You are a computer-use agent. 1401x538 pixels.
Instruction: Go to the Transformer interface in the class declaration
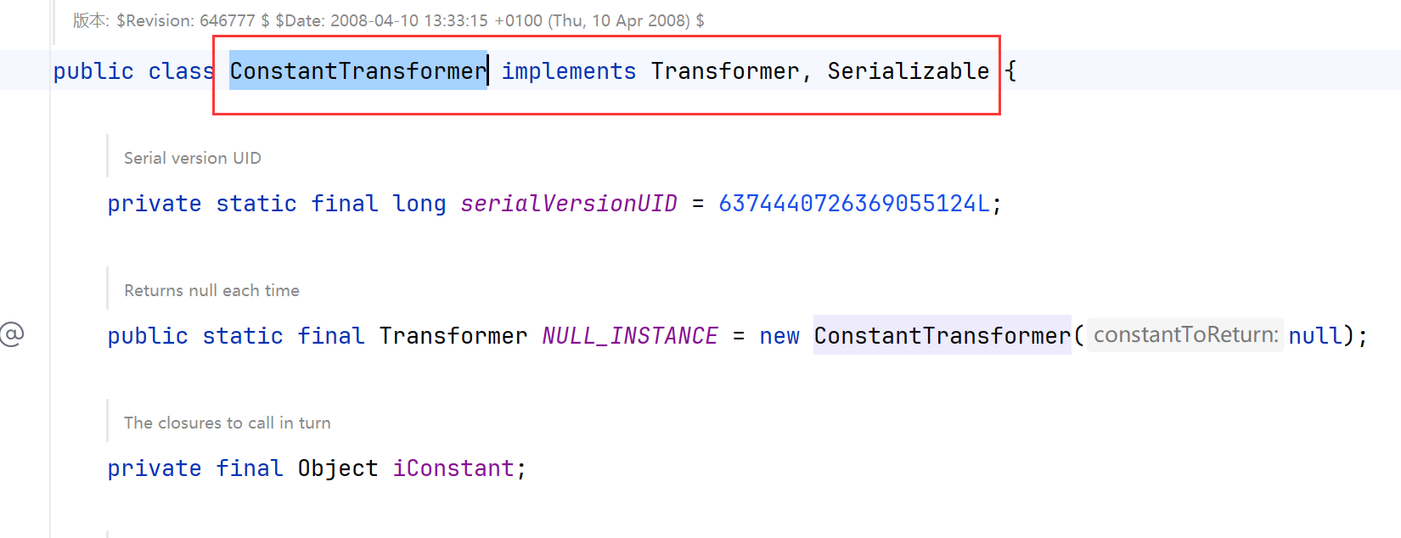(725, 71)
